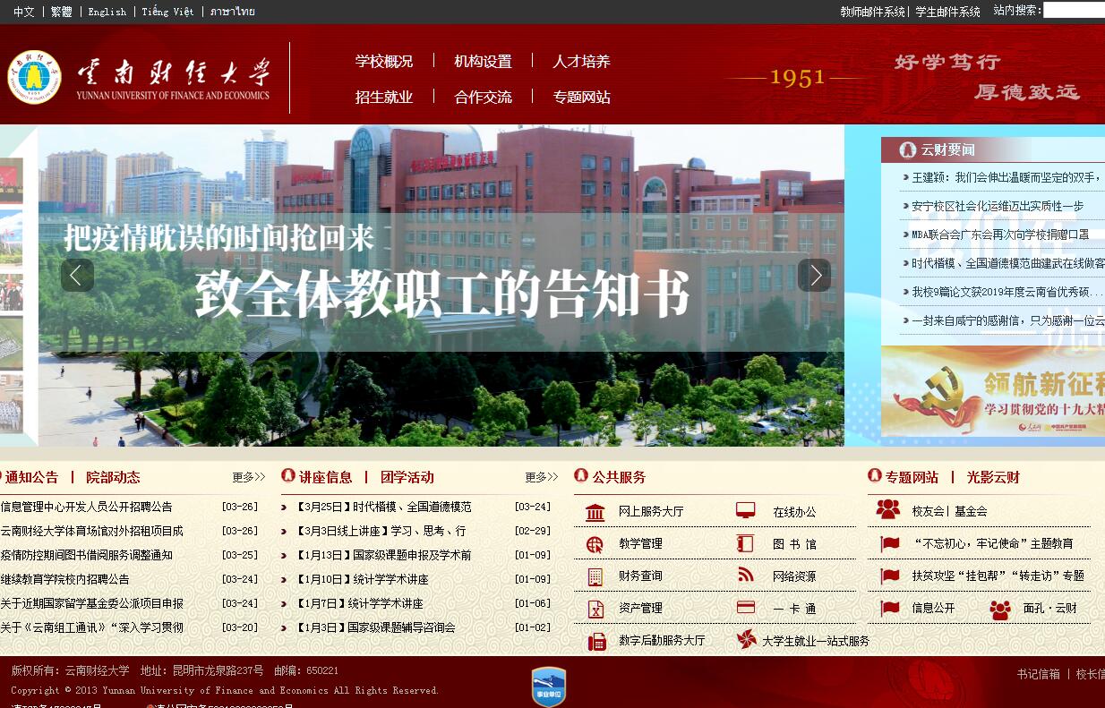Show next banner slide with right arrow
The image size is (1105, 708).
point(814,276)
